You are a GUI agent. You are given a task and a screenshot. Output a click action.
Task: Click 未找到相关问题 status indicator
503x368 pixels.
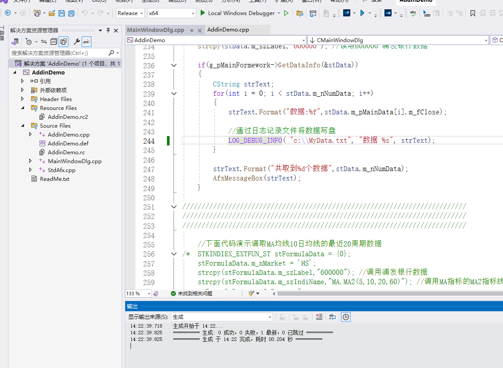click(191, 294)
